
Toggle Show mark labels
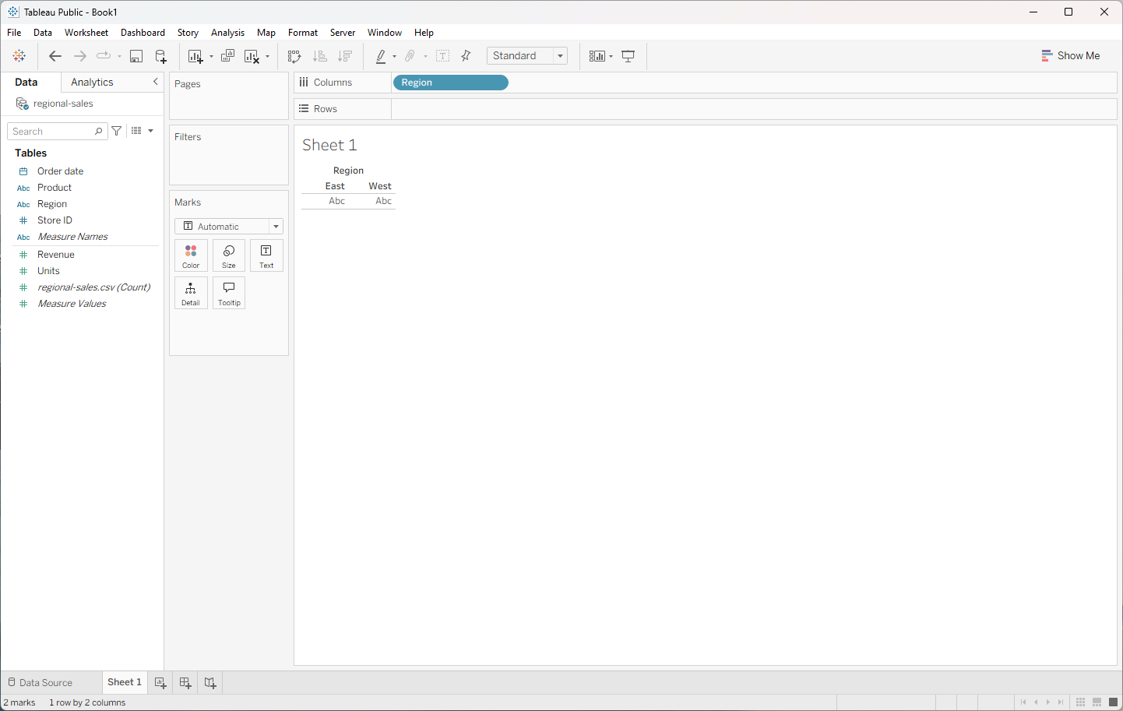443,56
